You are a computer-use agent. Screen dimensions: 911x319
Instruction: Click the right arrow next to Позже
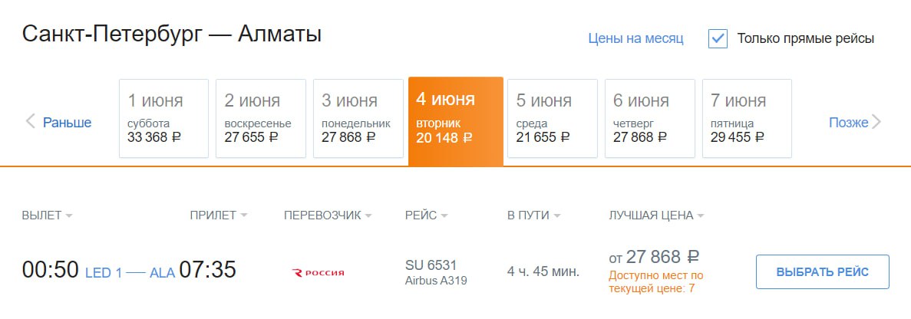[877, 122]
